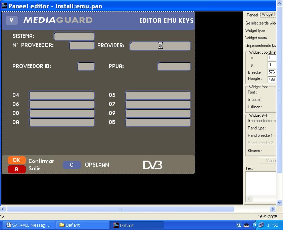Screen dimensions: 283x230
Task: Expand hidden tray icons with the chevron
Action: pos(255,225)
